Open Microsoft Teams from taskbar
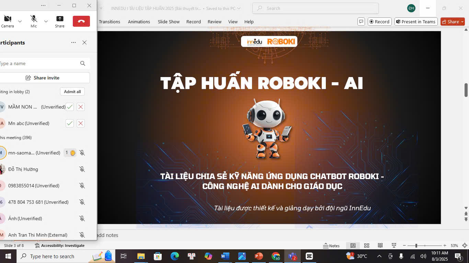469x263 pixels. click(x=293, y=256)
